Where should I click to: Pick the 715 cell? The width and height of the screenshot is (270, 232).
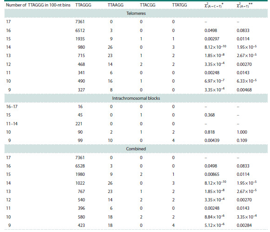(x=81, y=56)
